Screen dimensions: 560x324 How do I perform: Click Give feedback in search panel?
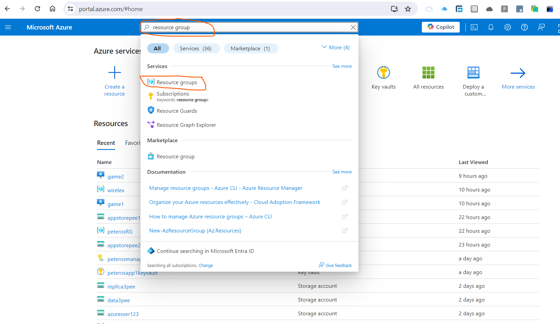tap(335, 265)
